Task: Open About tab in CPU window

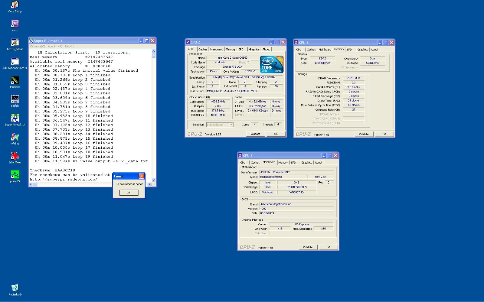Action: point(266,49)
